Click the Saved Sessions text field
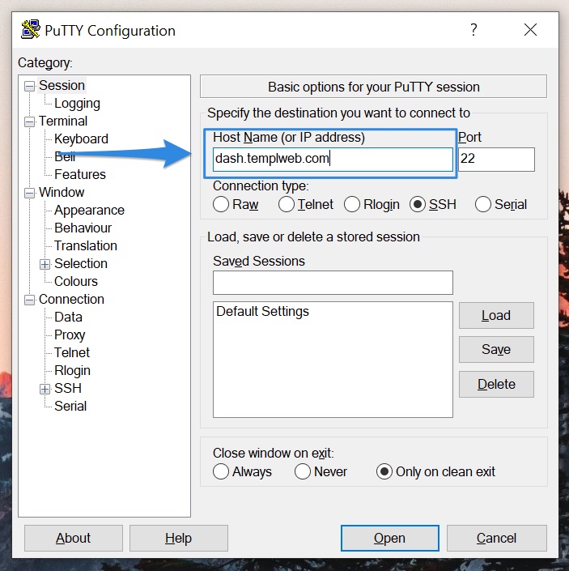Image resolution: width=569 pixels, height=571 pixels. click(x=333, y=283)
